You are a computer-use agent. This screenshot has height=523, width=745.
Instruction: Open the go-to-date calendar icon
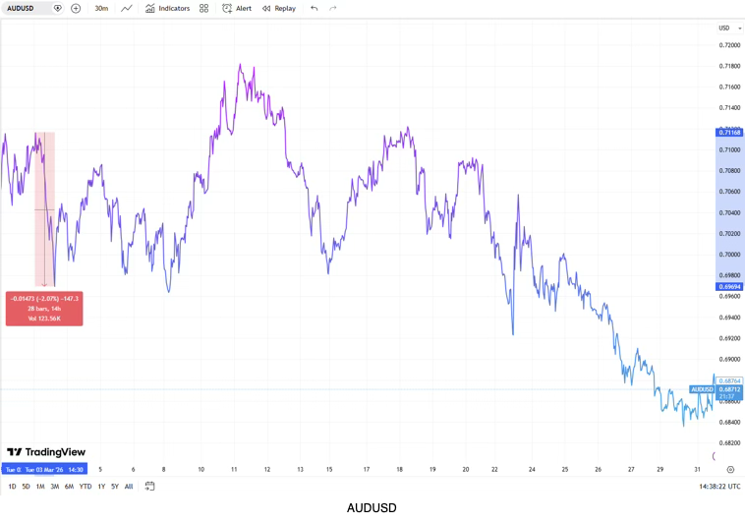(x=150, y=486)
